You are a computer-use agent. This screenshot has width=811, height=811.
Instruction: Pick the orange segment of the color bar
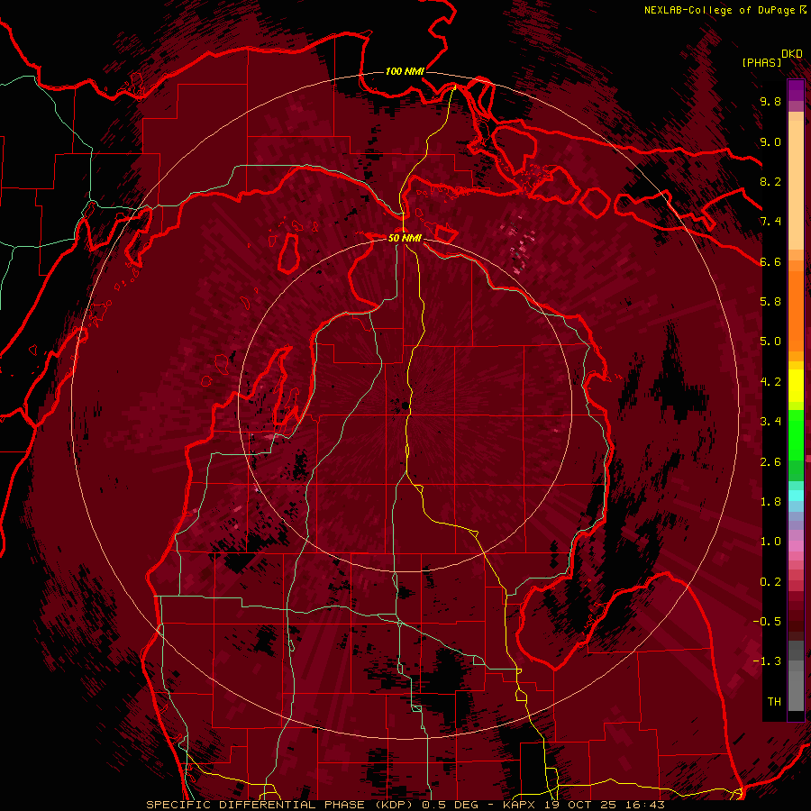pos(796,310)
